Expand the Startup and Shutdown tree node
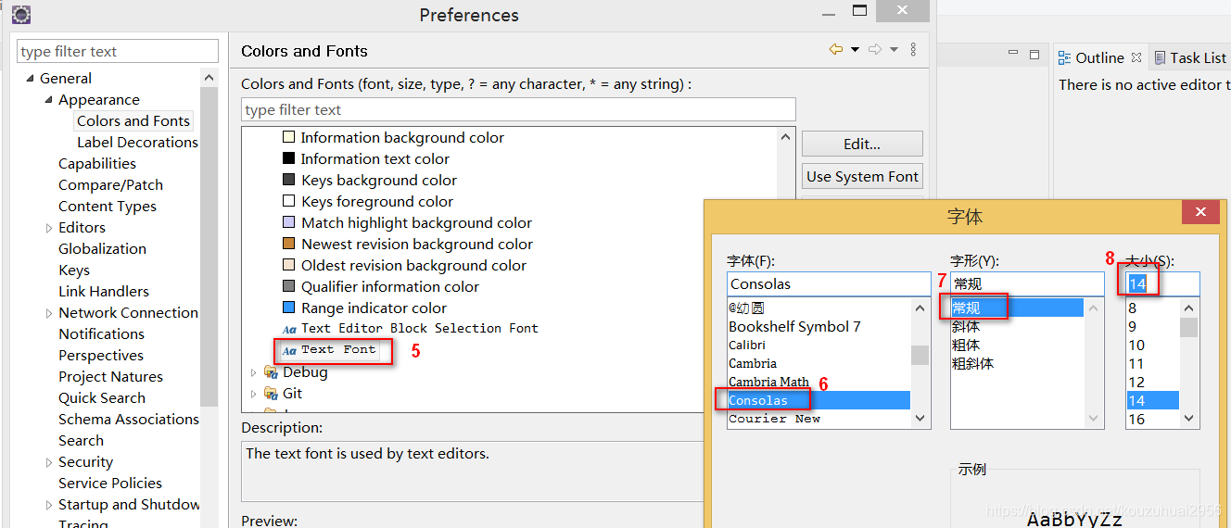 (49, 505)
